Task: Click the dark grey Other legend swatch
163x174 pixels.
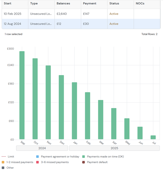Action: [x=3, y=168]
